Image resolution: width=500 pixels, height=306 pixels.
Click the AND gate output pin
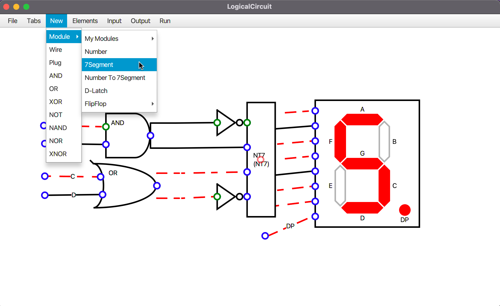pyautogui.click(x=150, y=136)
